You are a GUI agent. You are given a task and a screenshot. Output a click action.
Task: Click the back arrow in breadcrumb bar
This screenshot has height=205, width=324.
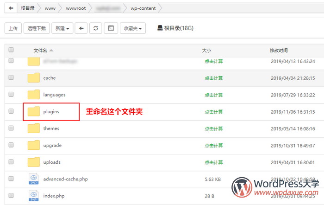11,8
